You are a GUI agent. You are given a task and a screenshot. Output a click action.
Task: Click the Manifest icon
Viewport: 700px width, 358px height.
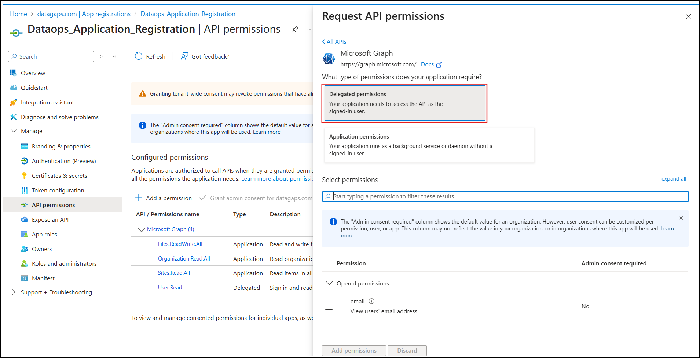point(25,278)
